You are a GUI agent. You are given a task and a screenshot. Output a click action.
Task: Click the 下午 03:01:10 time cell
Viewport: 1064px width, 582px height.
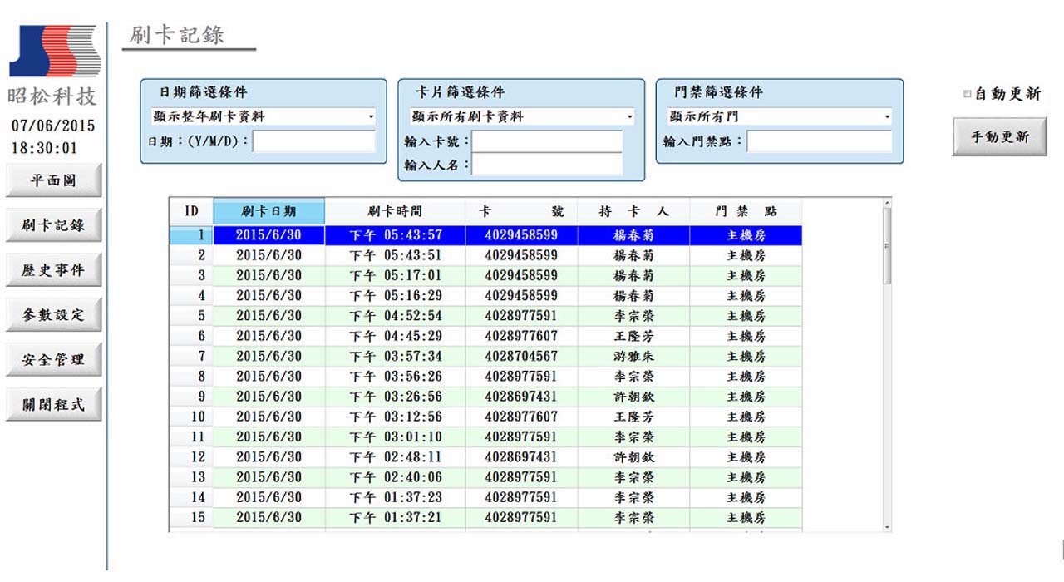(395, 436)
